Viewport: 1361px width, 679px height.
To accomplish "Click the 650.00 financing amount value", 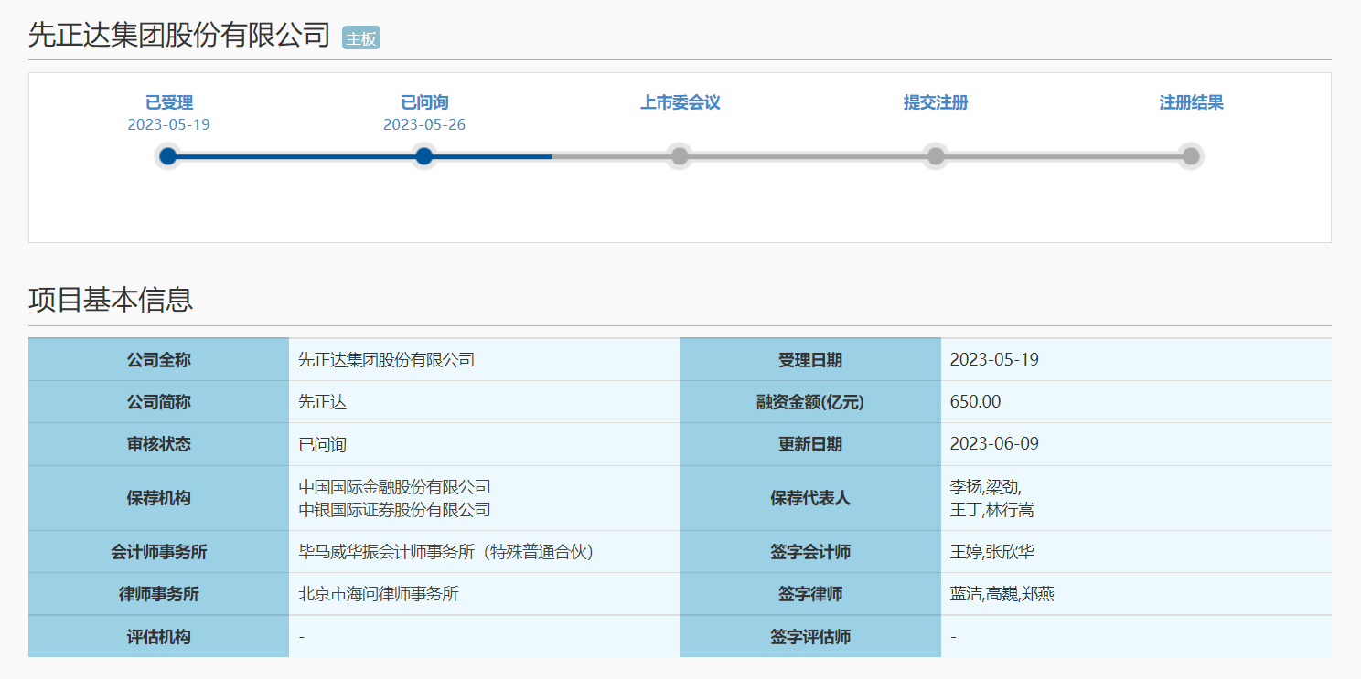I will click(975, 402).
